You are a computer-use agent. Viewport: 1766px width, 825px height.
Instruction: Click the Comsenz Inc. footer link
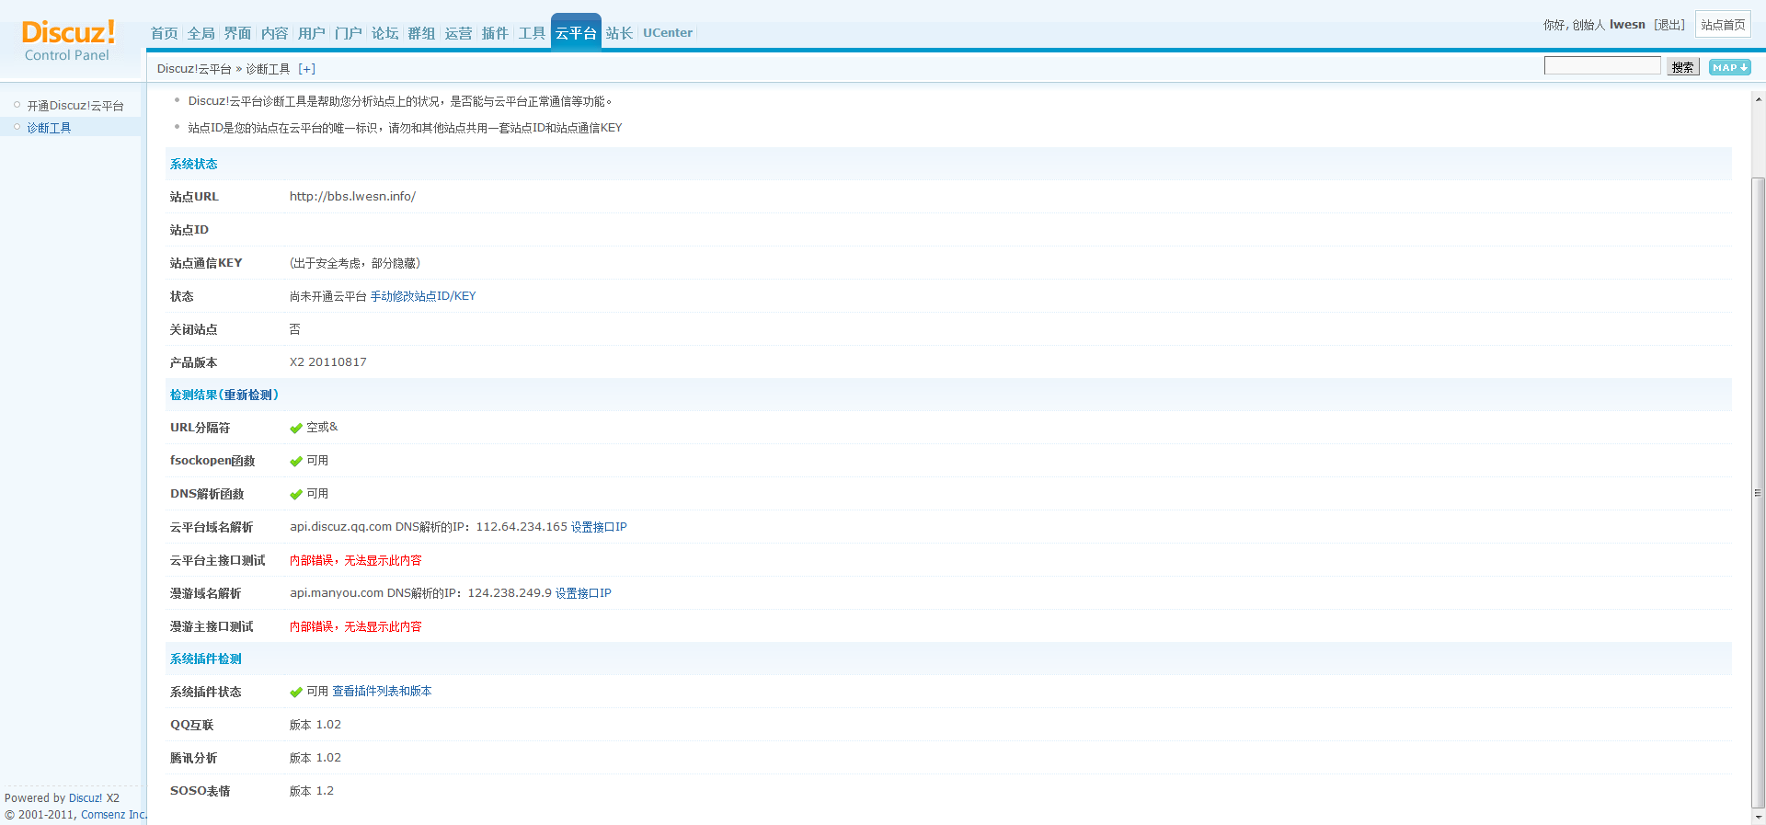(114, 815)
